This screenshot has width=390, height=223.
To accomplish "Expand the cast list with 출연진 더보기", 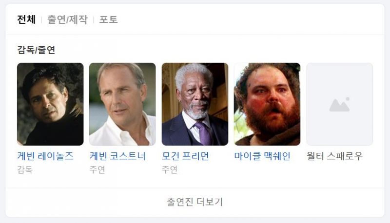I will pos(195,202).
